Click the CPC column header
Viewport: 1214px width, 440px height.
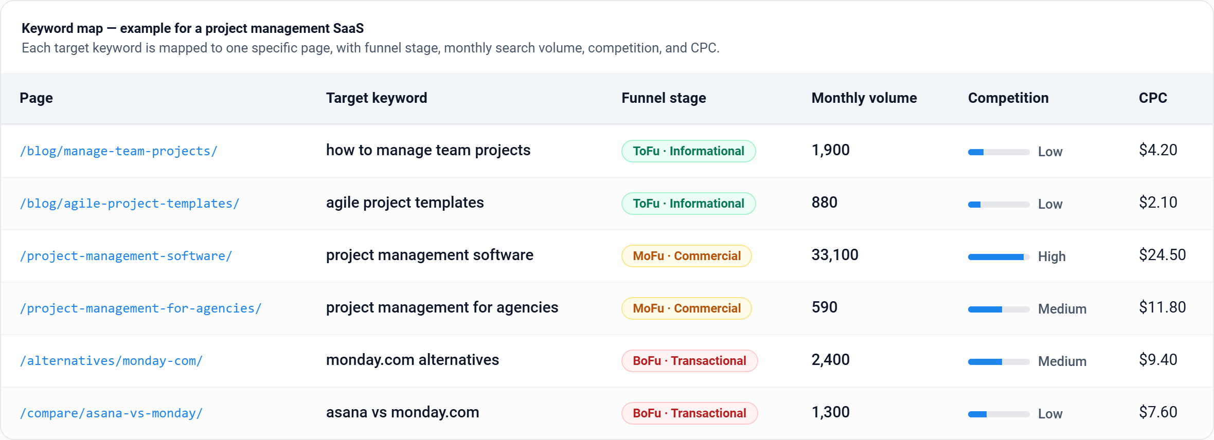click(x=1153, y=98)
